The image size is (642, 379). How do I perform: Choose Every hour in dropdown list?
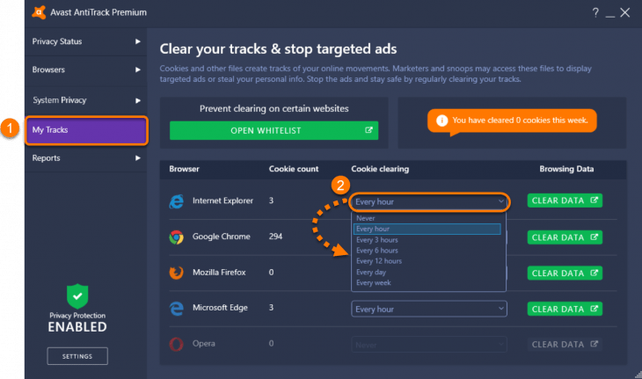coord(427,229)
